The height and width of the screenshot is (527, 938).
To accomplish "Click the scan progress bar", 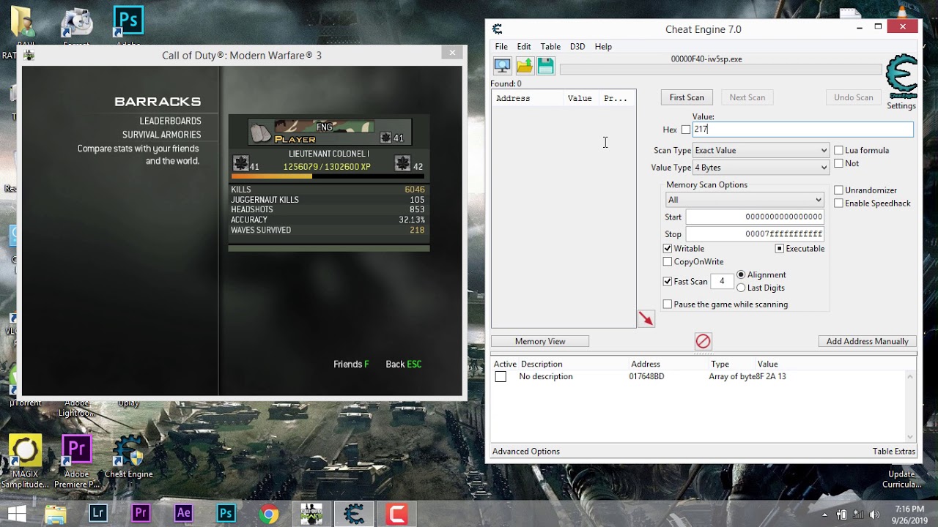I will (x=720, y=70).
